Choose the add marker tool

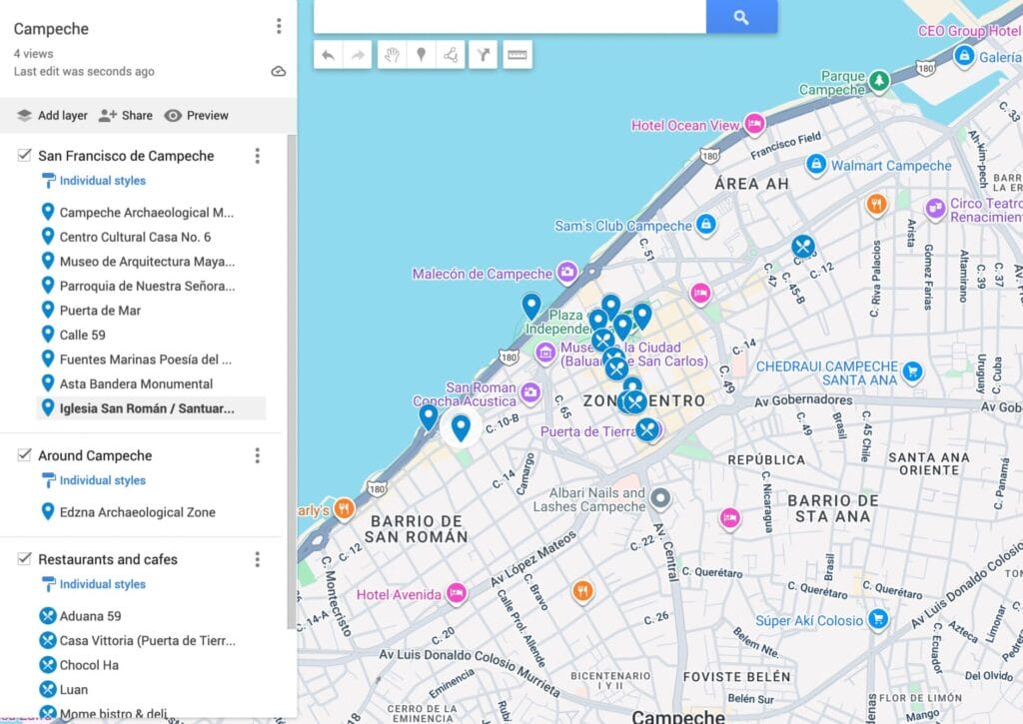(422, 55)
